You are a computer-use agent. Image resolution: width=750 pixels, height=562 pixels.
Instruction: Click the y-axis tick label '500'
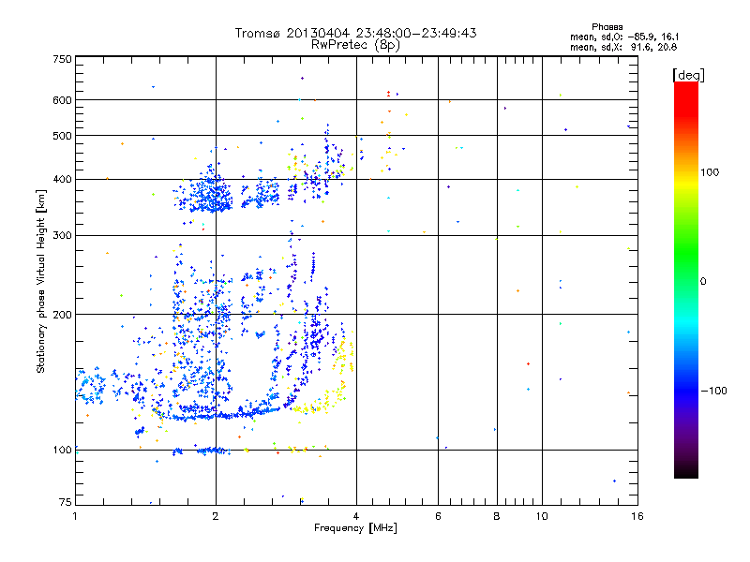pos(62,136)
